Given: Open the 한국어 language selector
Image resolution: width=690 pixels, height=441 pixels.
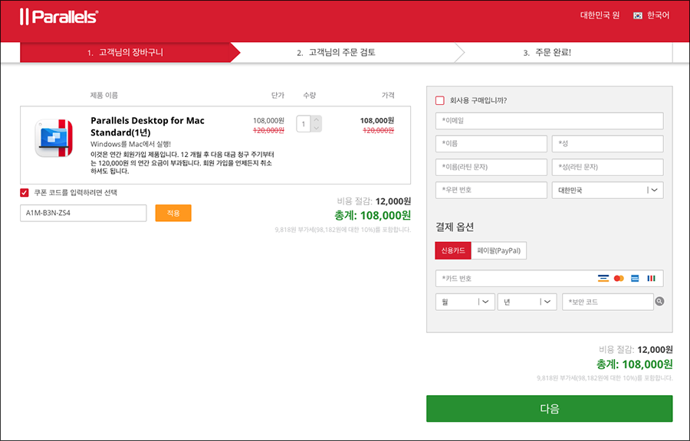Looking at the screenshot, I should [658, 15].
